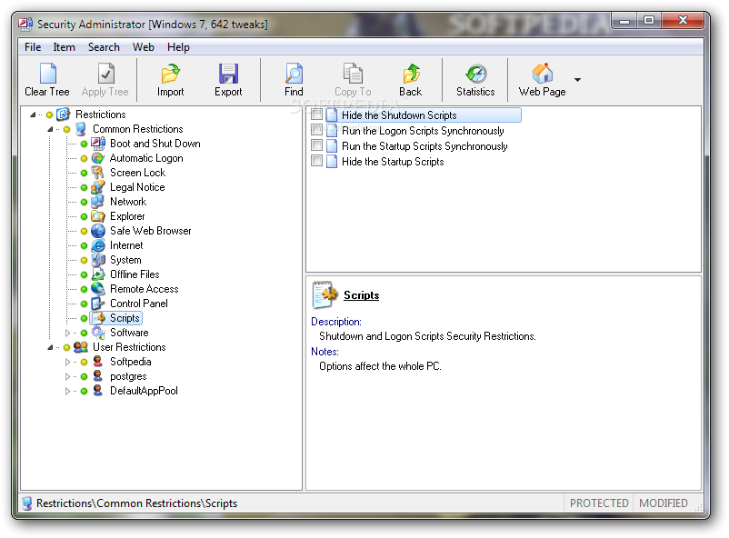Select Run the Logon Scripts Synchronously item
The image size is (729, 538).
[x=423, y=131]
